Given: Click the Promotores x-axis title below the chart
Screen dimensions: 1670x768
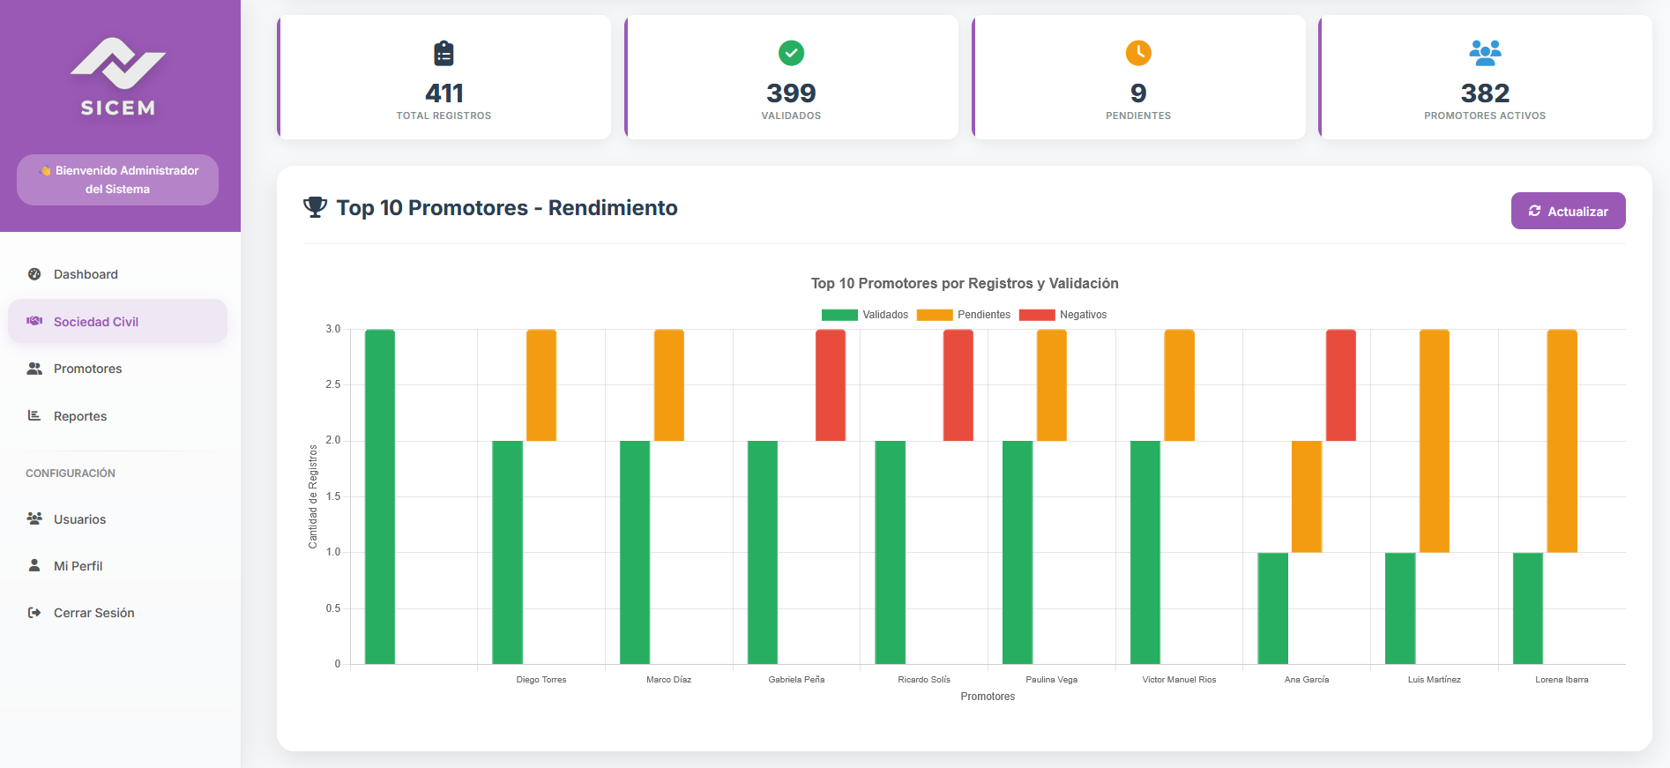Looking at the screenshot, I should click(x=988, y=697).
